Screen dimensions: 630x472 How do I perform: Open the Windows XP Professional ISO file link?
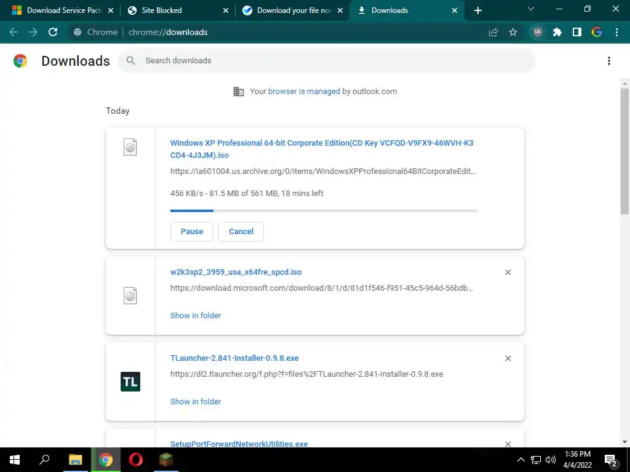click(322, 149)
